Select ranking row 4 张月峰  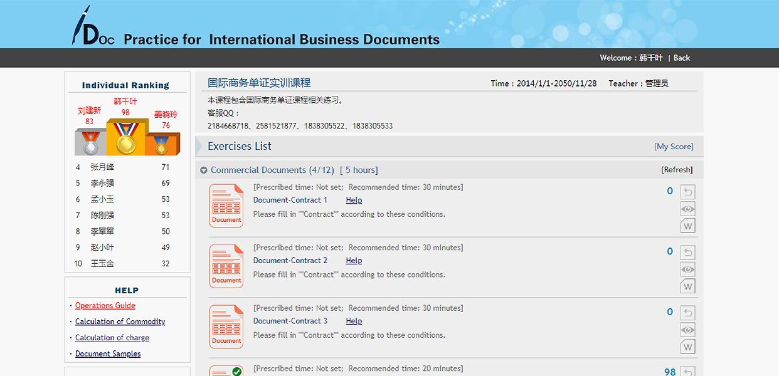coord(126,167)
